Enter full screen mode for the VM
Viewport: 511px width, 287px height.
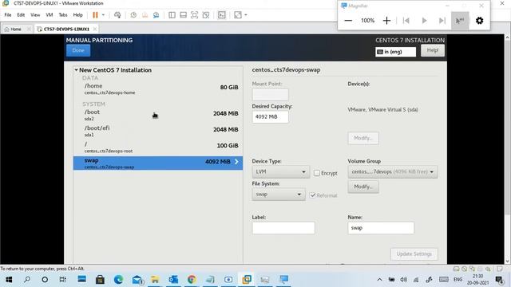(195, 15)
